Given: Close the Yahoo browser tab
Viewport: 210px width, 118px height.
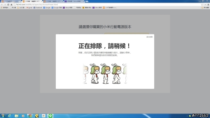Looking at the screenshot, I should [x=83, y=1].
